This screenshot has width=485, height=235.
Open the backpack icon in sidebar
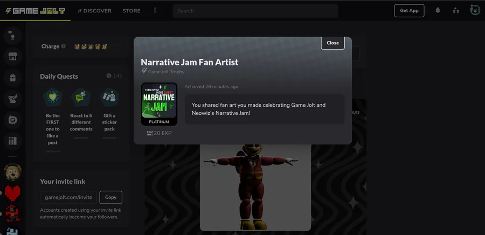pyautogui.click(x=12, y=78)
